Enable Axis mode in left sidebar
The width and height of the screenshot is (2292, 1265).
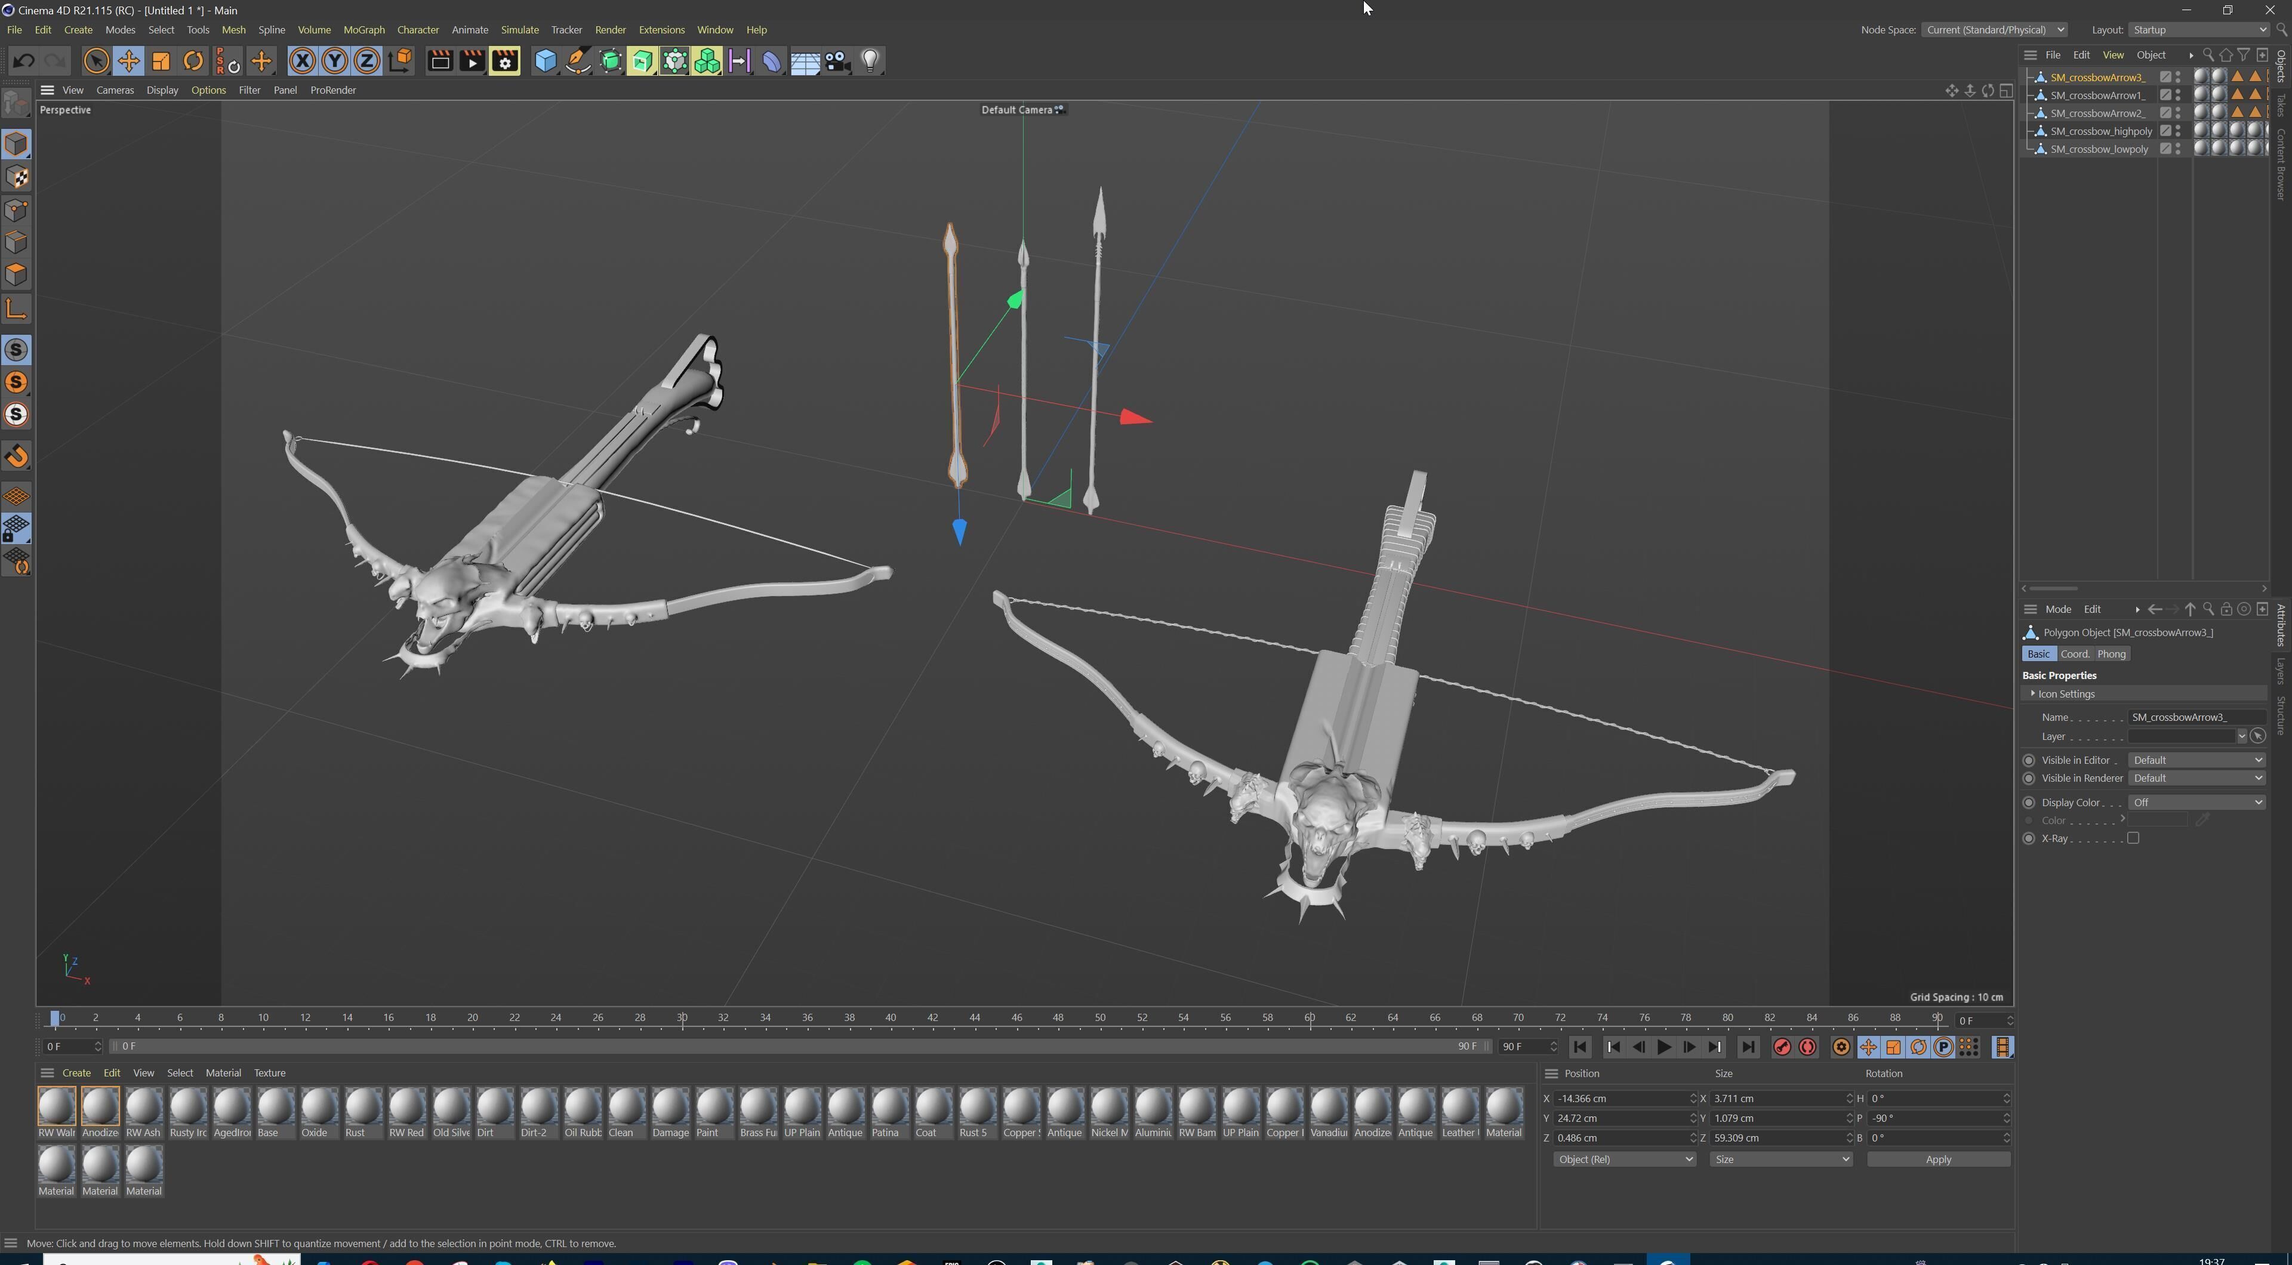(16, 308)
